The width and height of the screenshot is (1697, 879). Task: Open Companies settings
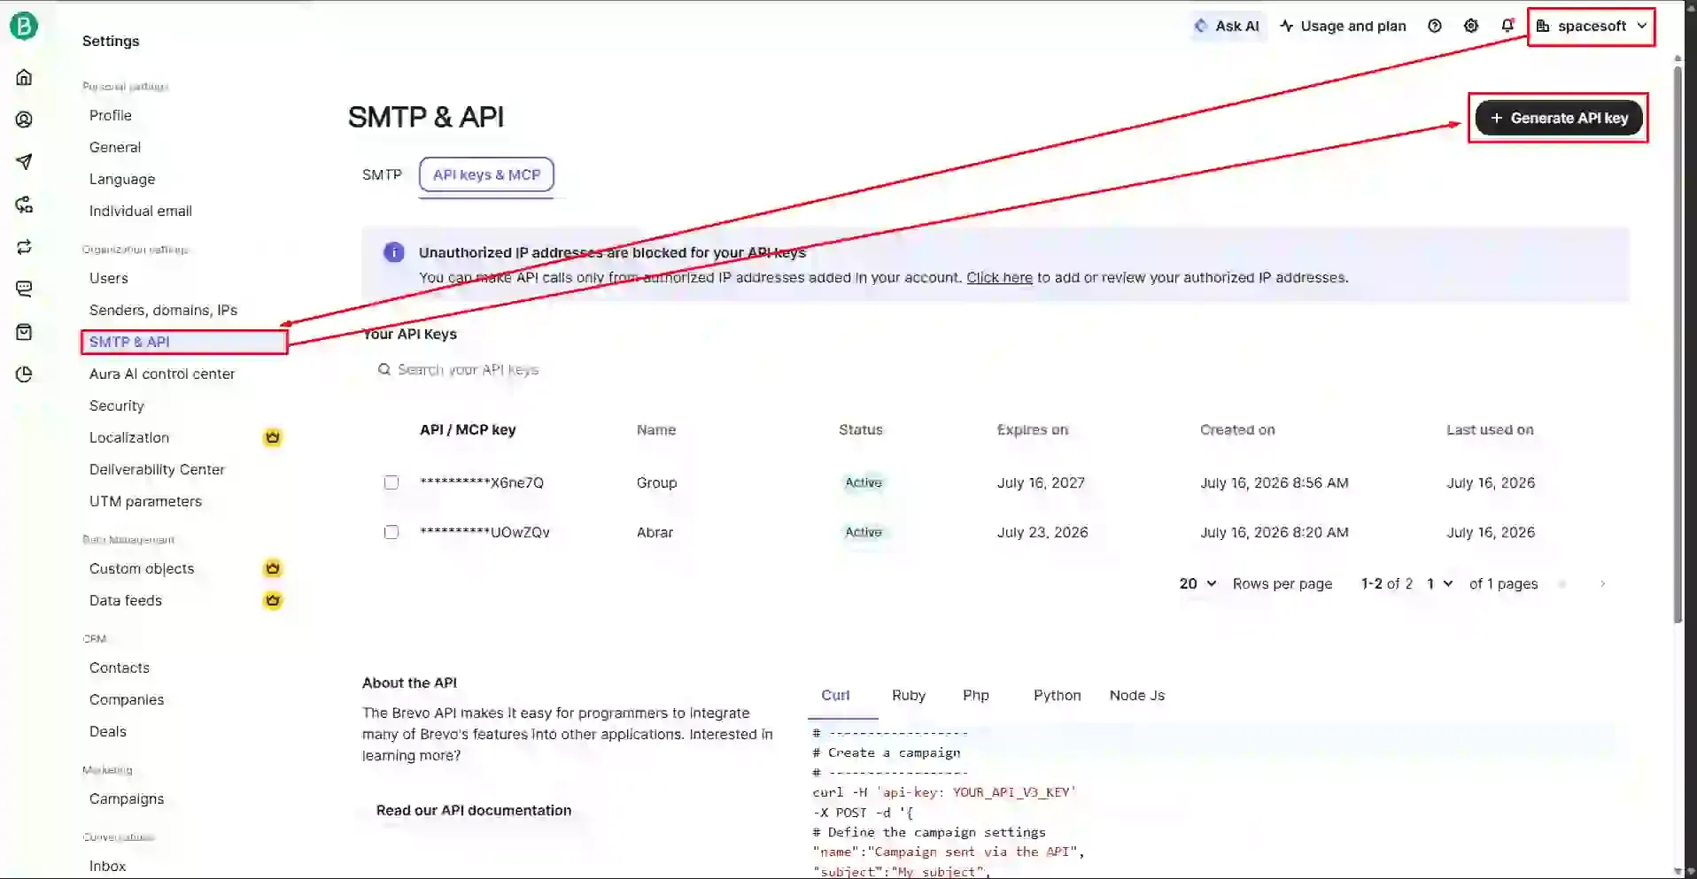coord(127,699)
